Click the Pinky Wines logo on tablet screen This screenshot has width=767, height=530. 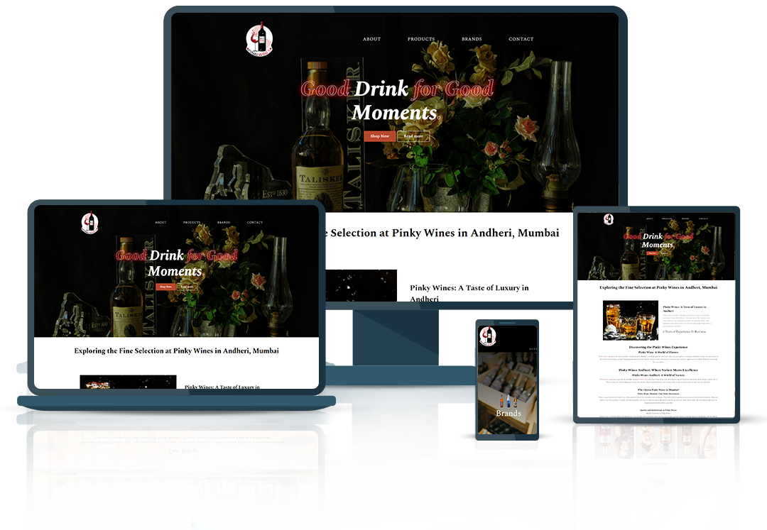609,219
